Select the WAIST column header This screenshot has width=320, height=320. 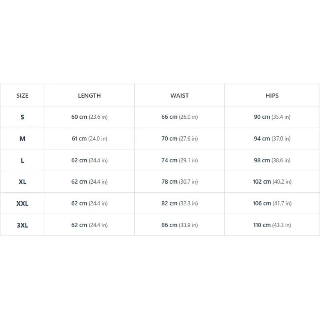(180, 96)
